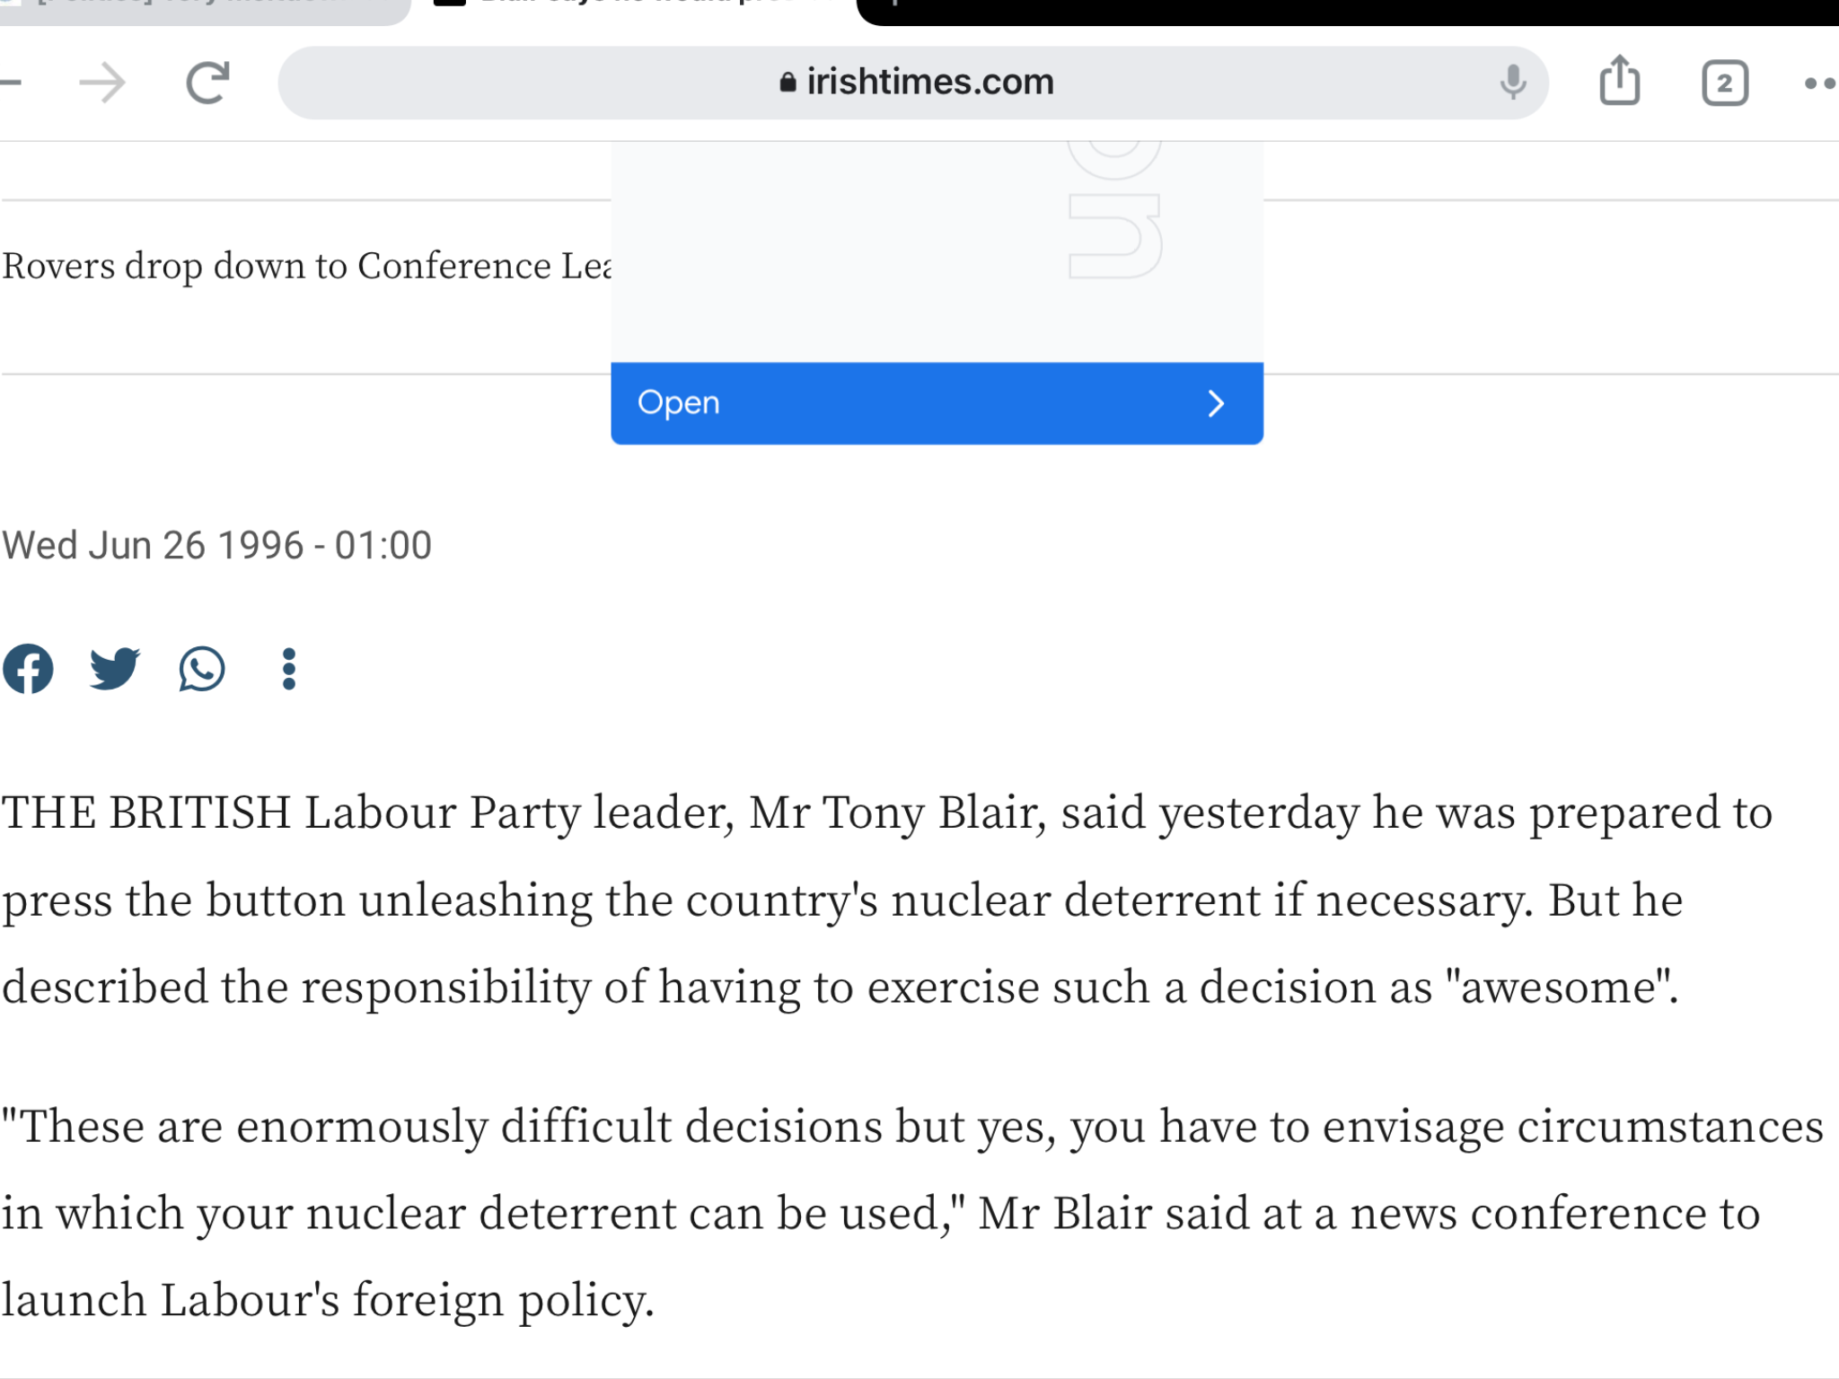
Task: Click the Wed Jun 26 1996 date line
Action: pyautogui.click(x=216, y=545)
